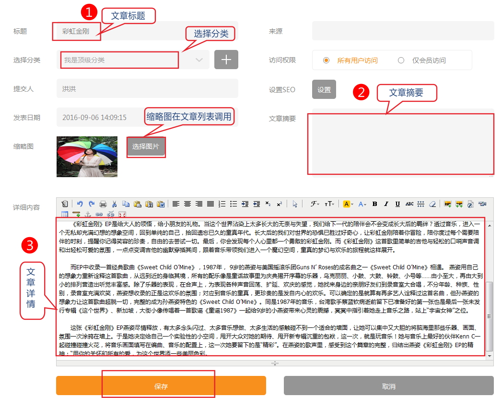Image resolution: width=502 pixels, height=398 pixels.
Task: Click the cut scissors icon
Action: pos(115,204)
